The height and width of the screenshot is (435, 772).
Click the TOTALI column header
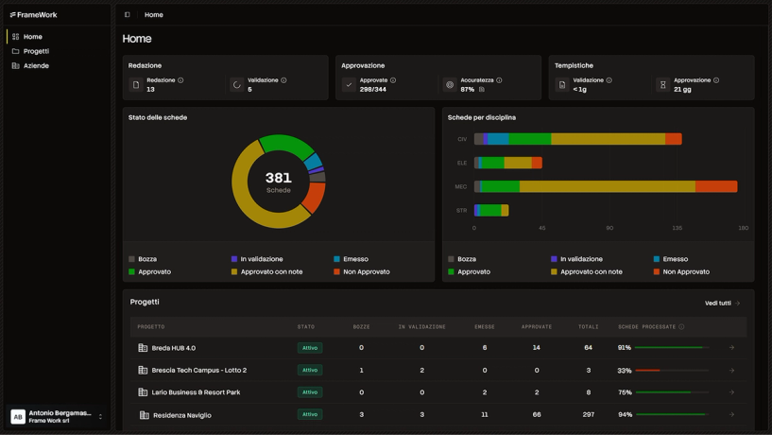589,326
